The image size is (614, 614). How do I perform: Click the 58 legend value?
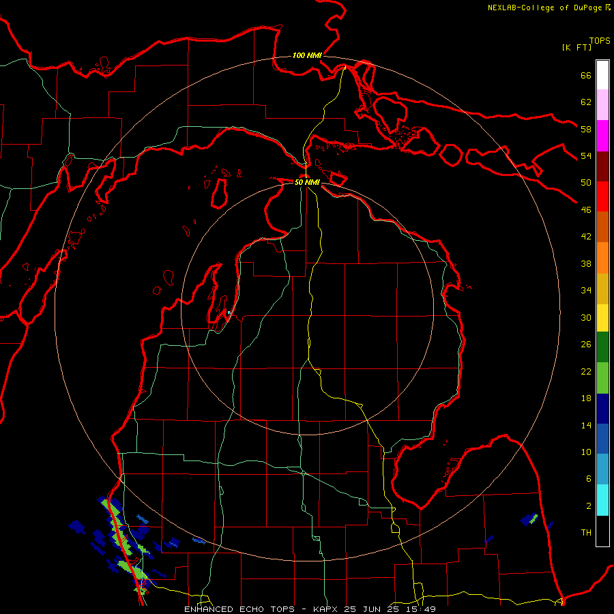(586, 129)
